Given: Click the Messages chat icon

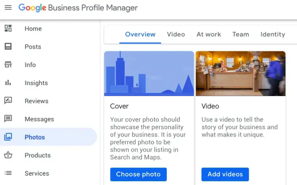Looking at the screenshot, I should 8,119.
